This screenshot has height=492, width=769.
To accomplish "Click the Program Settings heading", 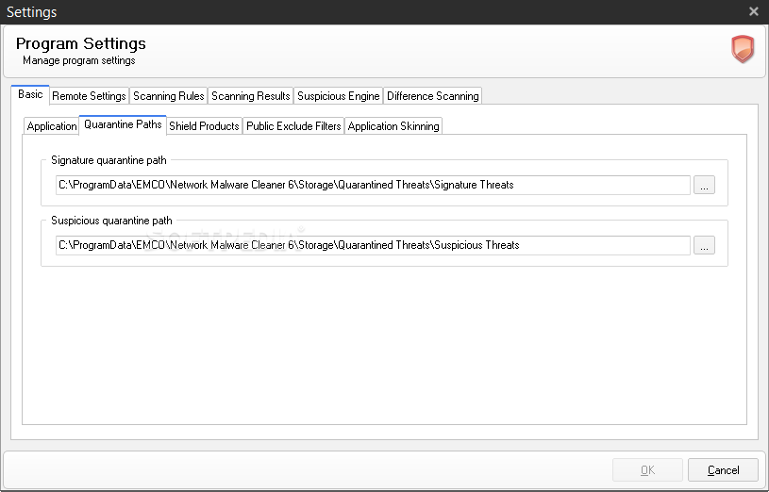I will 81,43.
